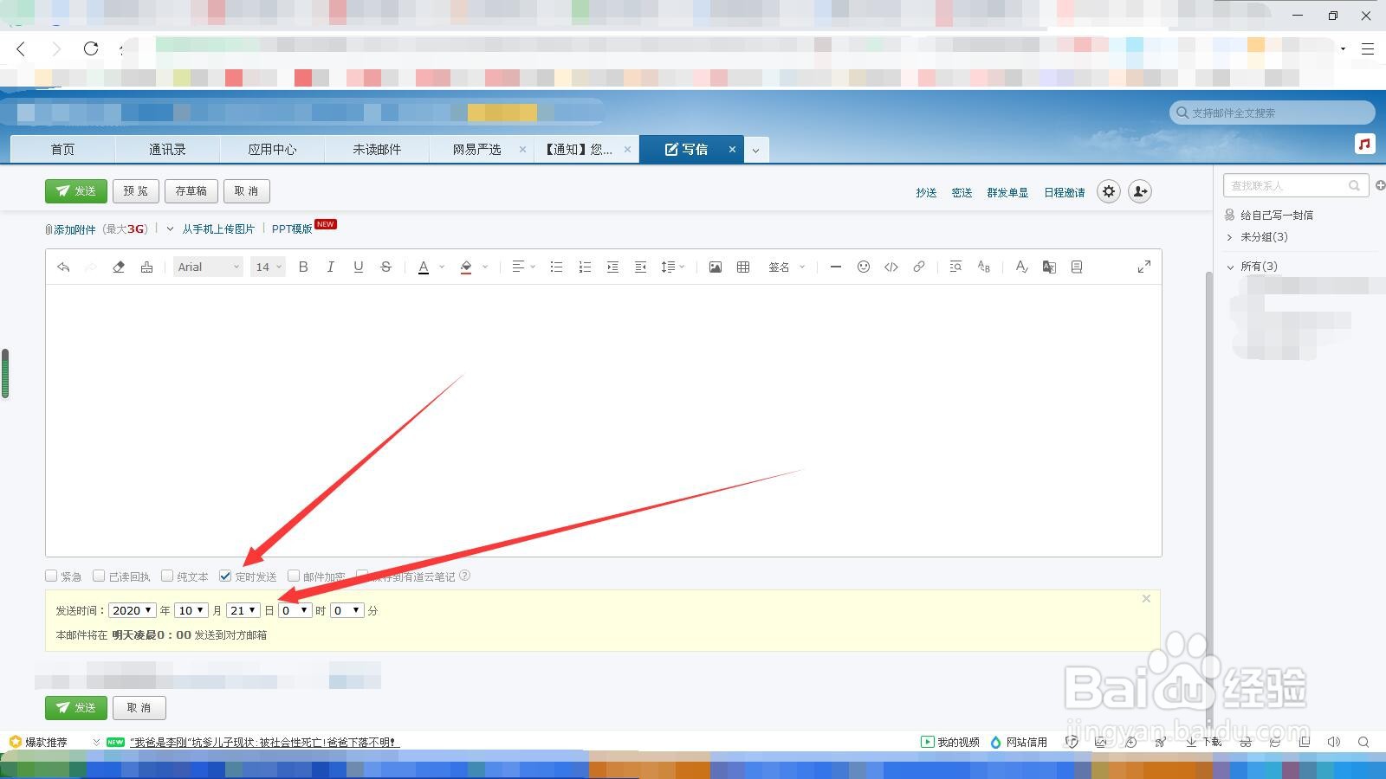The width and height of the screenshot is (1386, 779).
Task: Open the 签名 signature dropdown
Action: point(787,267)
